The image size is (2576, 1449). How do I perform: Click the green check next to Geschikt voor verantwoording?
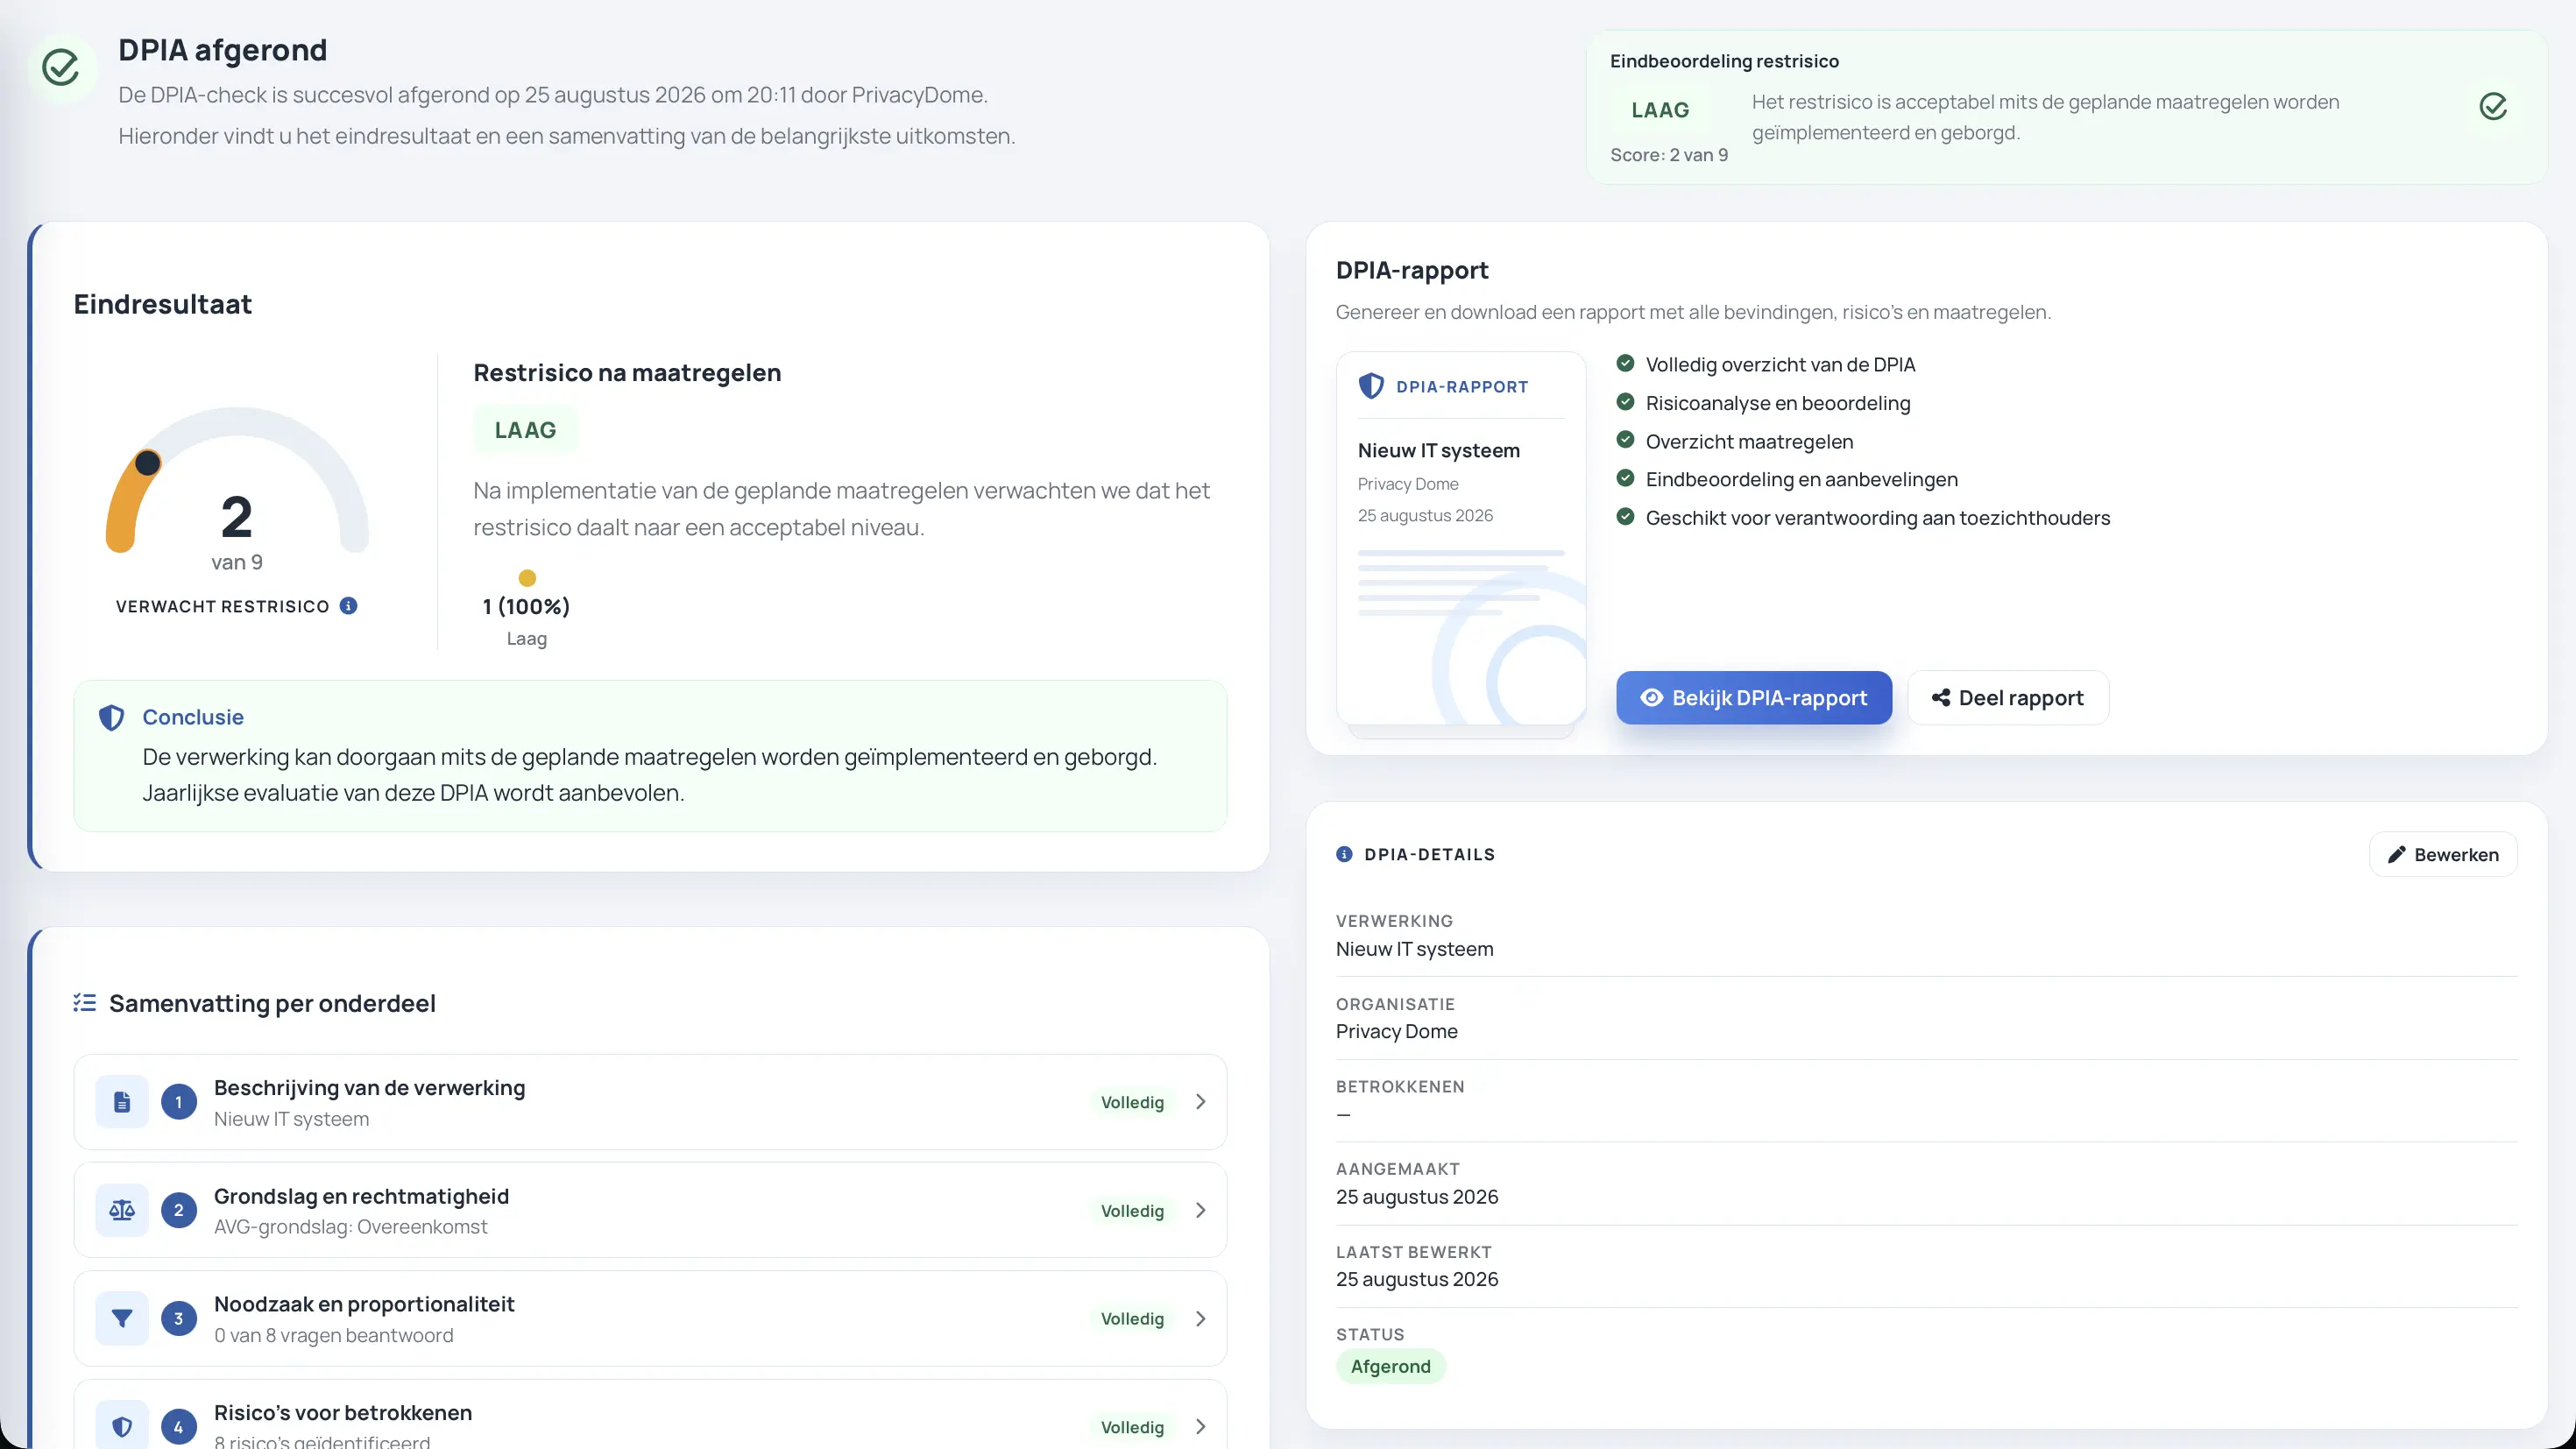pos(1625,517)
